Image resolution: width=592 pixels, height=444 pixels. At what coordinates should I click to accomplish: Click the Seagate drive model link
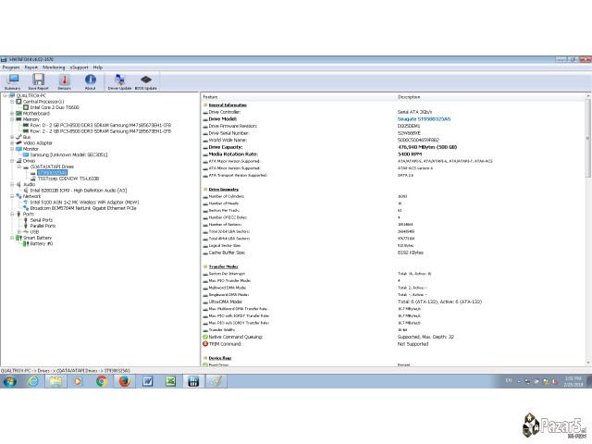pyautogui.click(x=425, y=118)
